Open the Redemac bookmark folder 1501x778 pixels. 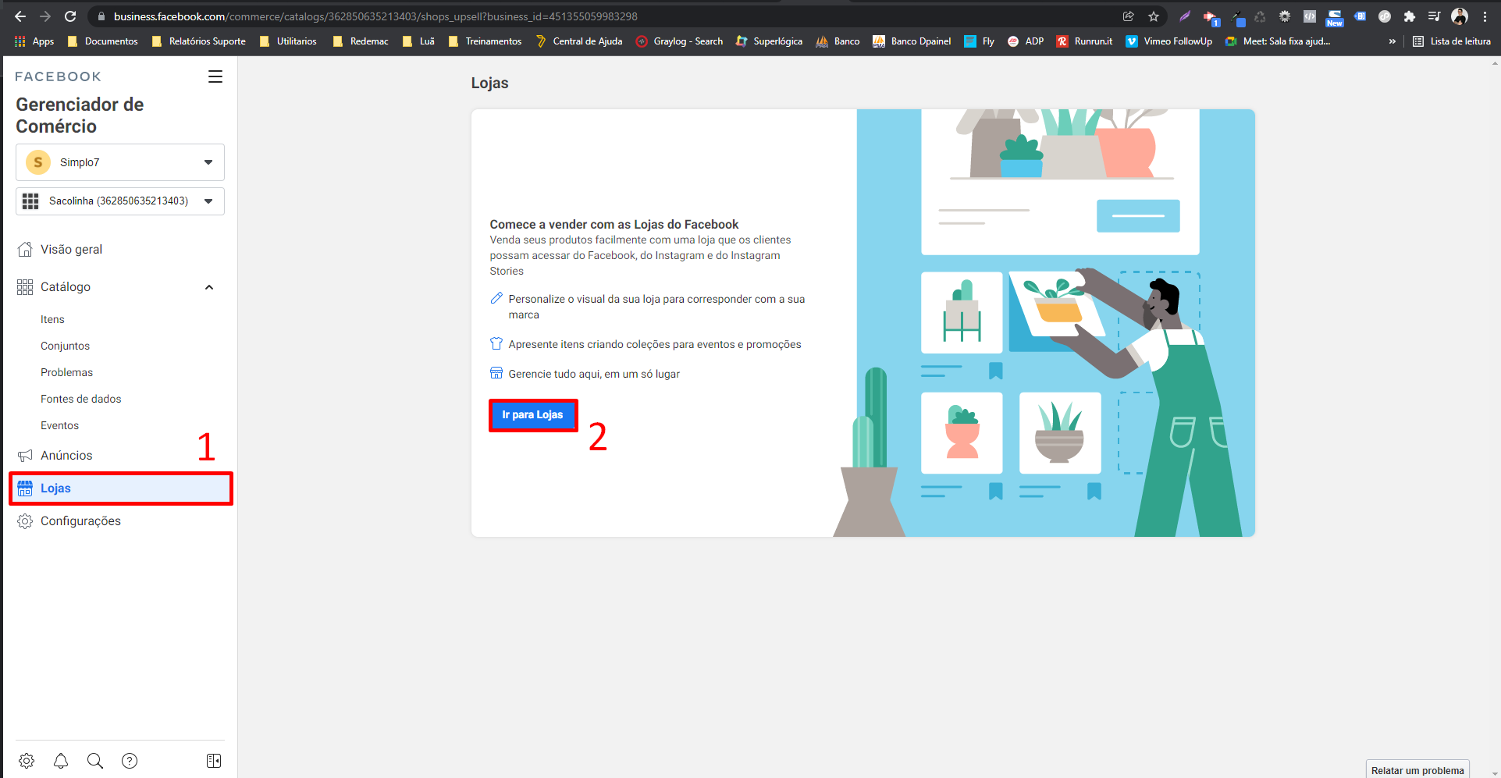[361, 41]
